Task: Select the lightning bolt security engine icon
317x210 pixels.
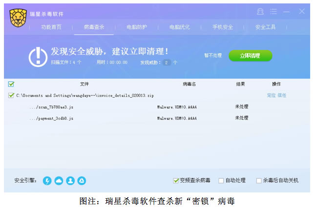Action: coord(47,181)
